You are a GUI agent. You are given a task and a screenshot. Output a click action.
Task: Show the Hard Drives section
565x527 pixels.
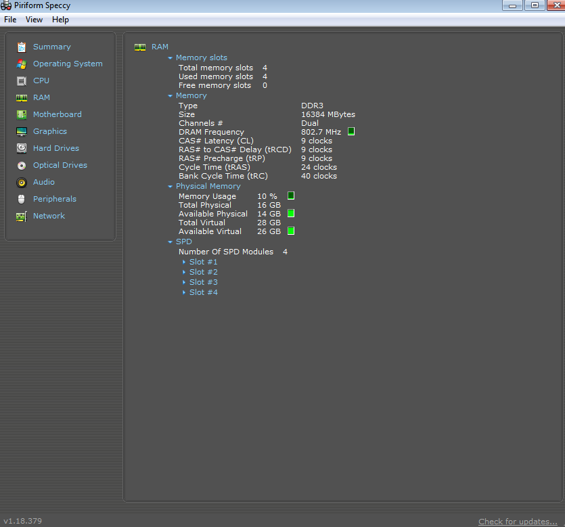[x=56, y=148]
